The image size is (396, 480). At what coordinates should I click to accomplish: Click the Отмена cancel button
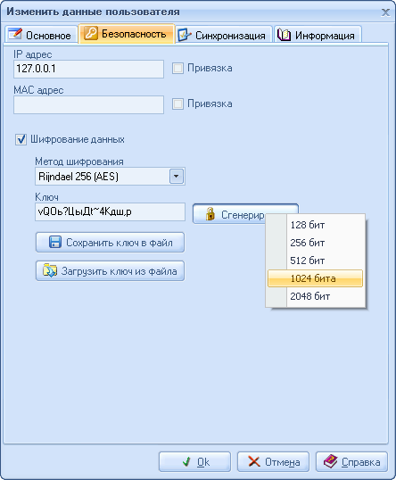273,461
